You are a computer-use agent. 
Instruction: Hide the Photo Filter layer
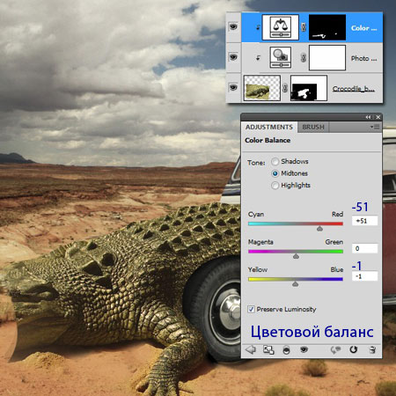tap(233, 56)
